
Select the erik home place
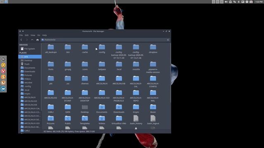[x=30, y=57]
